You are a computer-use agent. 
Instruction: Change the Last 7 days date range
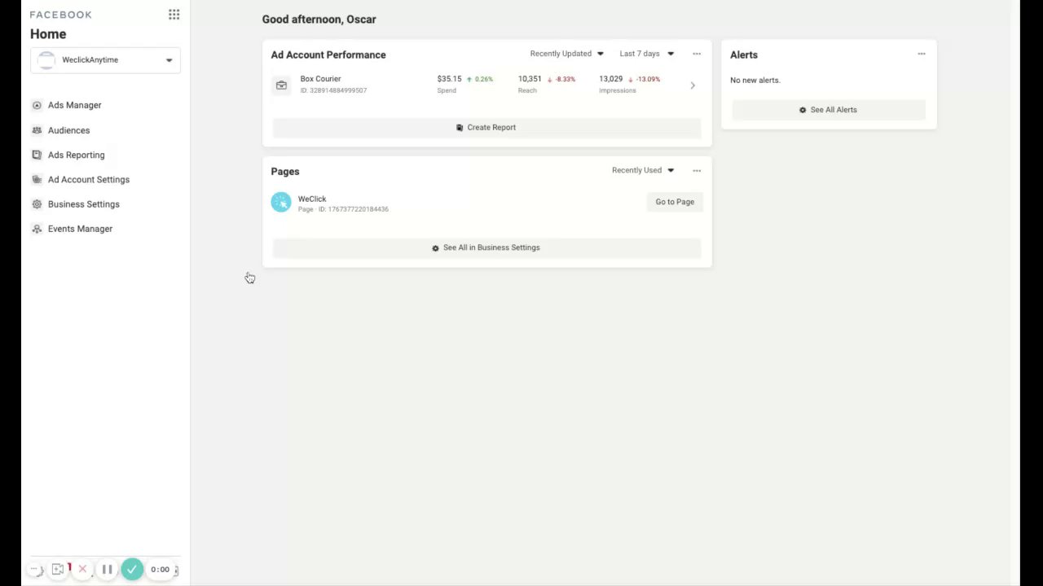[x=647, y=54]
